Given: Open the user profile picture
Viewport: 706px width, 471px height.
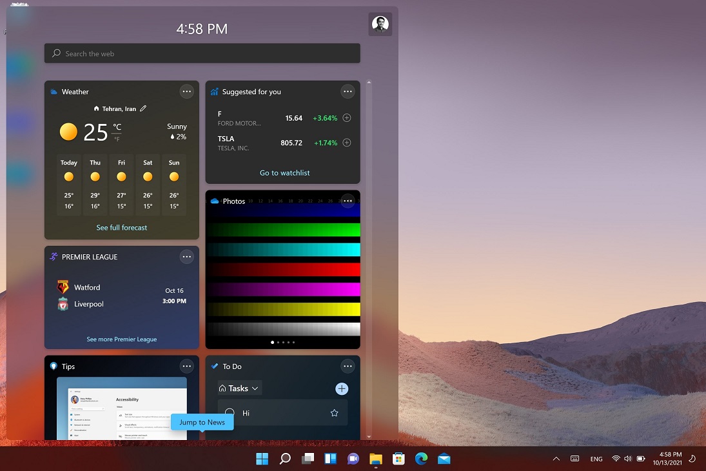Looking at the screenshot, I should point(380,24).
